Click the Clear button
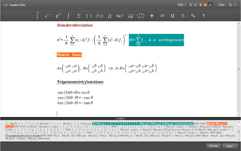The width and height of the screenshot is (241, 151). [x=221, y=5]
